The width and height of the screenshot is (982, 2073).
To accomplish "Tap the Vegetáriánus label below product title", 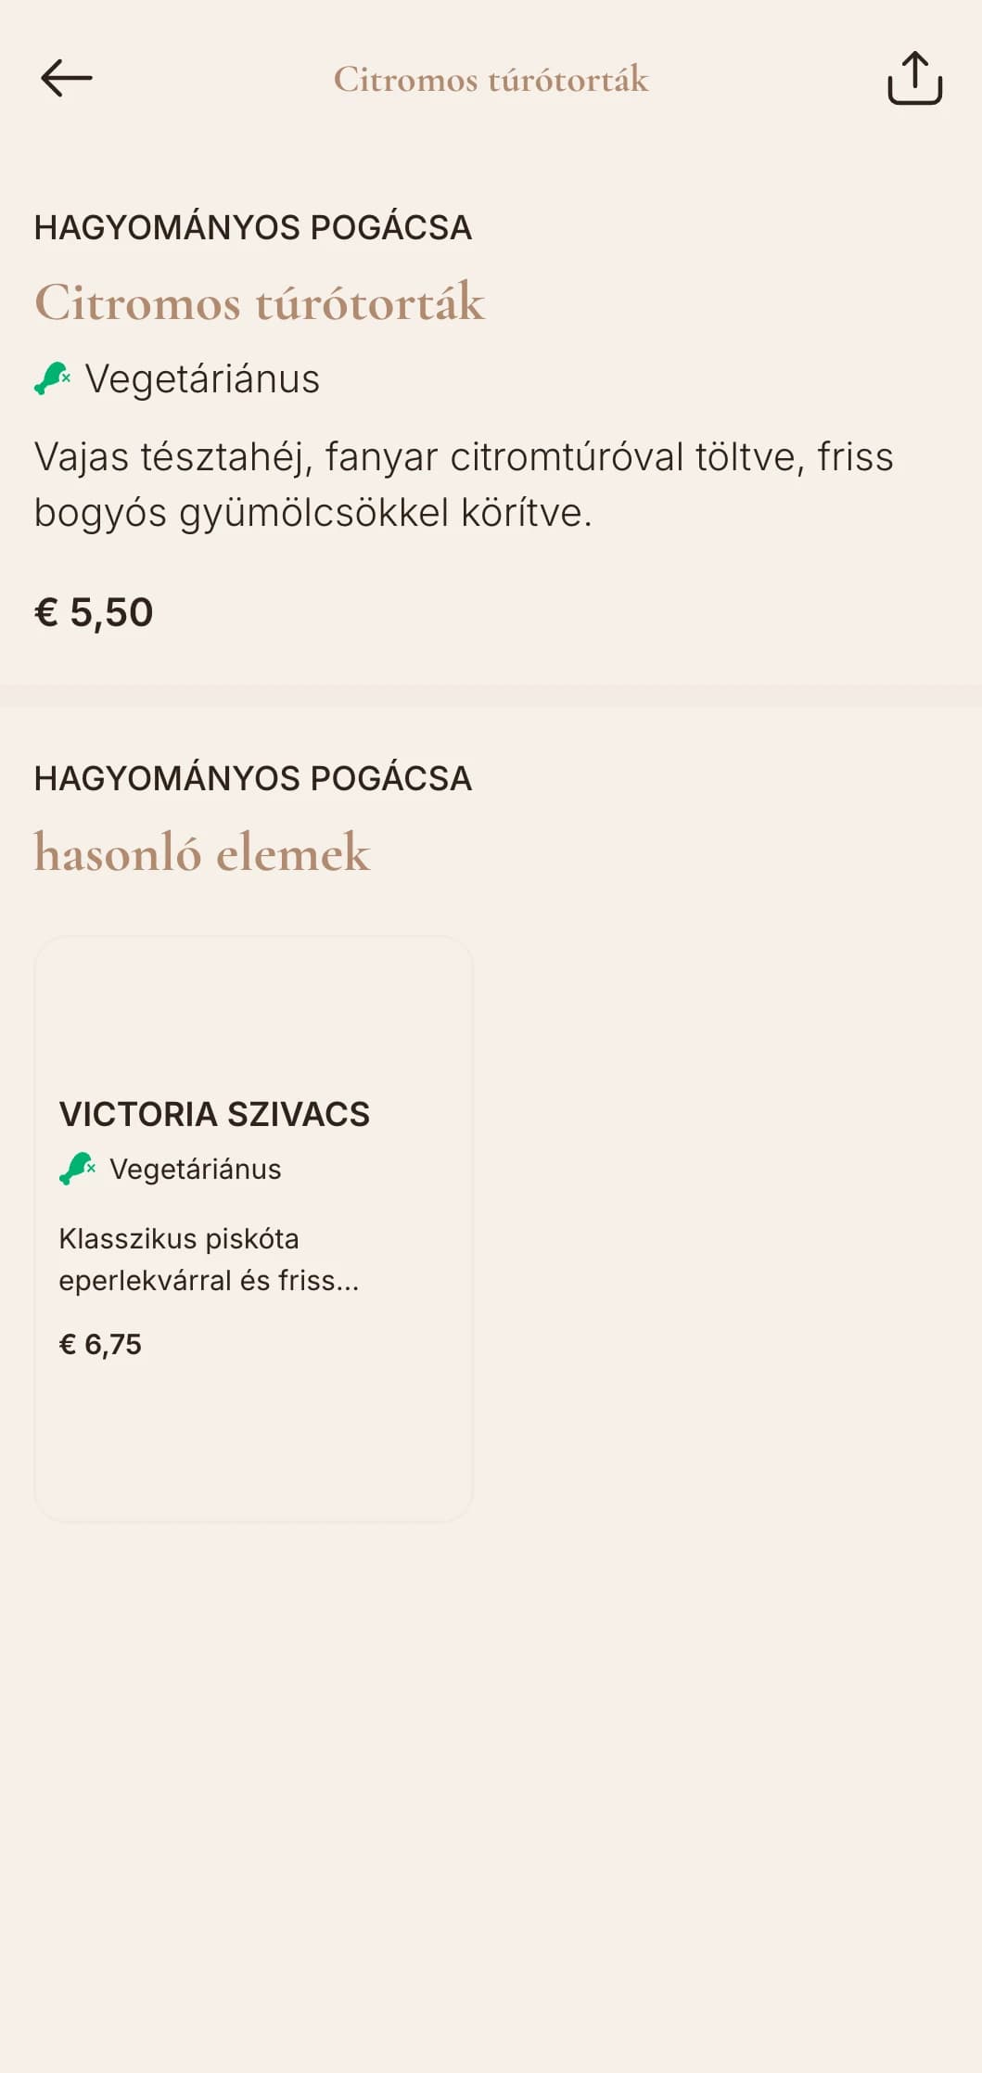I will point(202,379).
